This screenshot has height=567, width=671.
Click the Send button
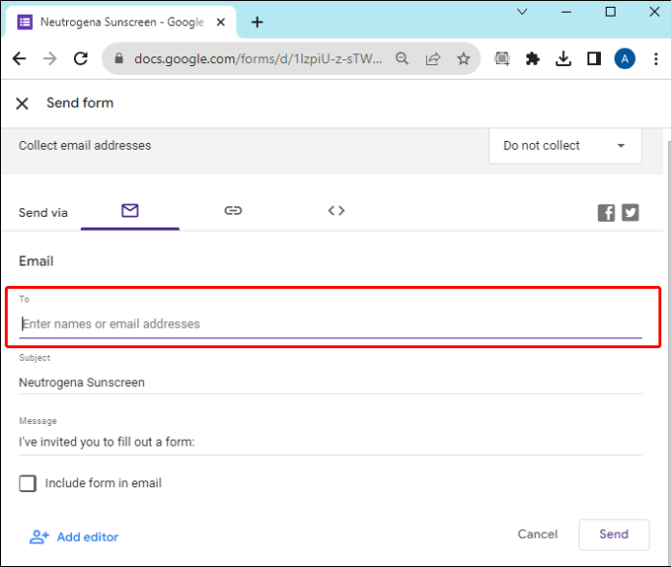coord(614,534)
